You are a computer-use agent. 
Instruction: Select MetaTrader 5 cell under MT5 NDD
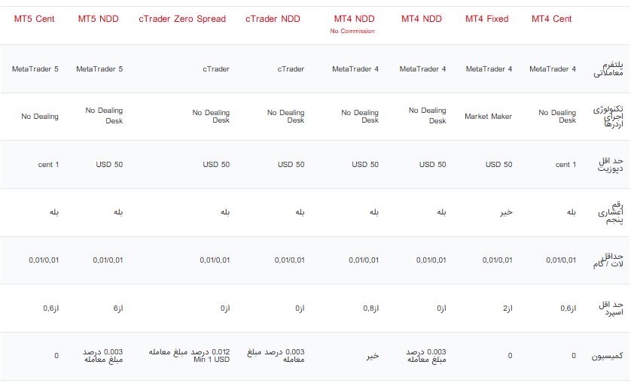coord(99,69)
